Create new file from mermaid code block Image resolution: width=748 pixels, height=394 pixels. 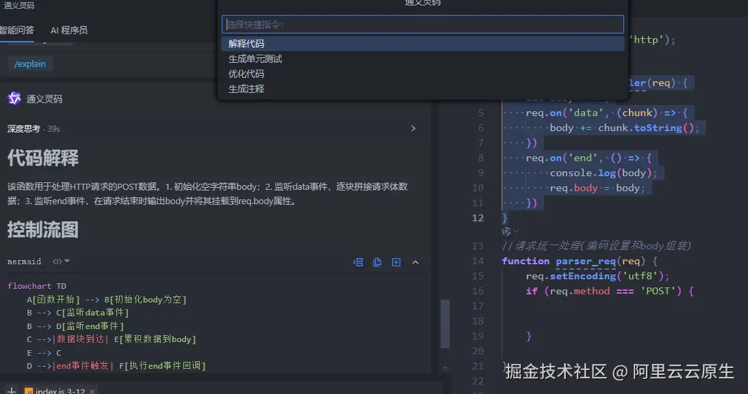point(396,262)
